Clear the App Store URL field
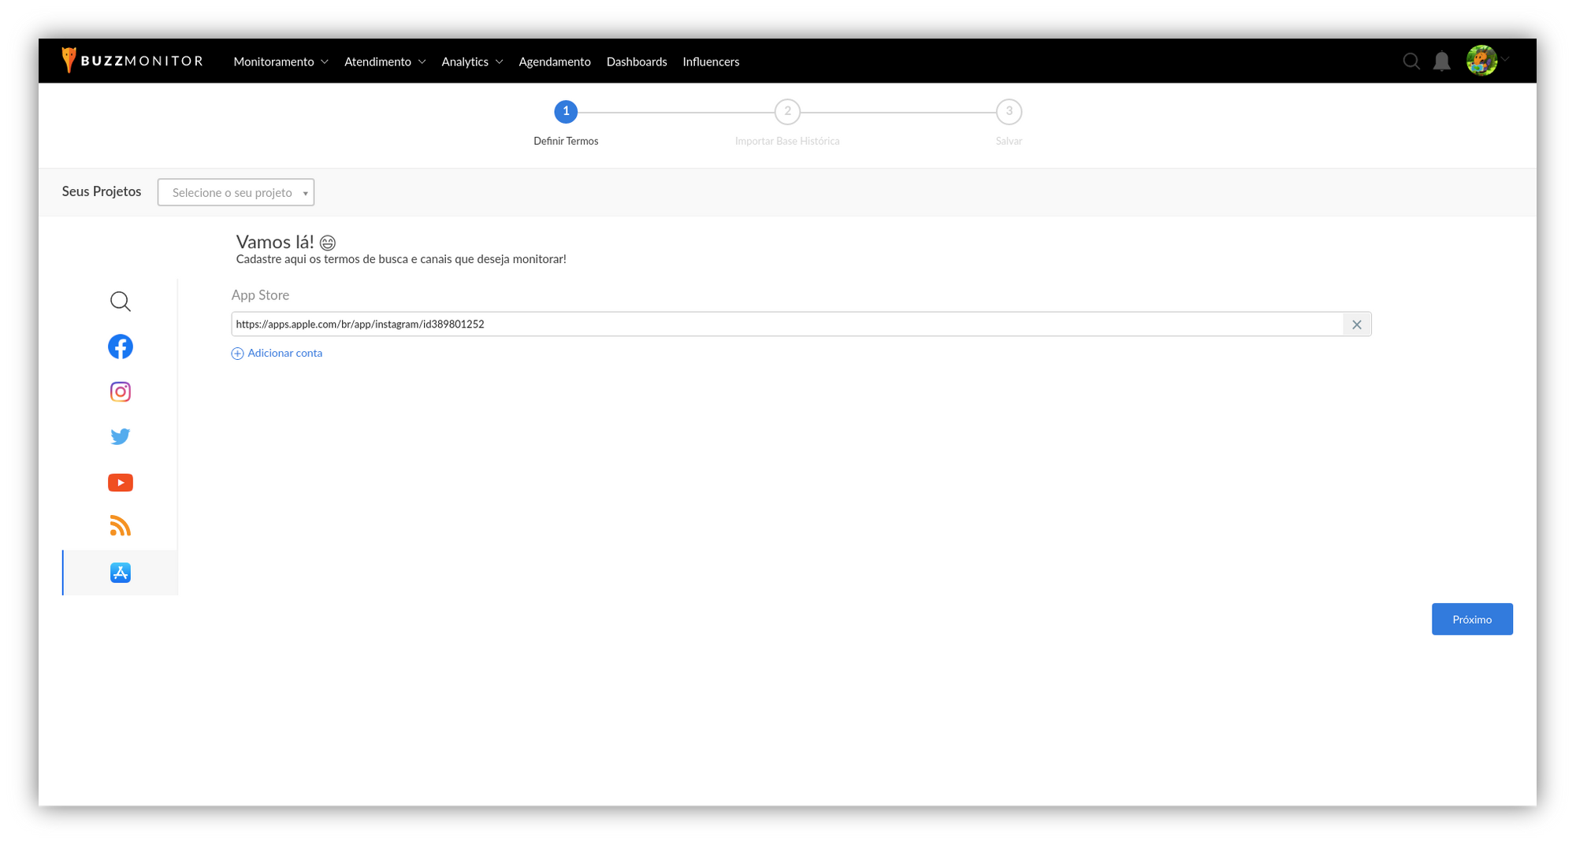The image size is (1576, 845). coord(1356,324)
